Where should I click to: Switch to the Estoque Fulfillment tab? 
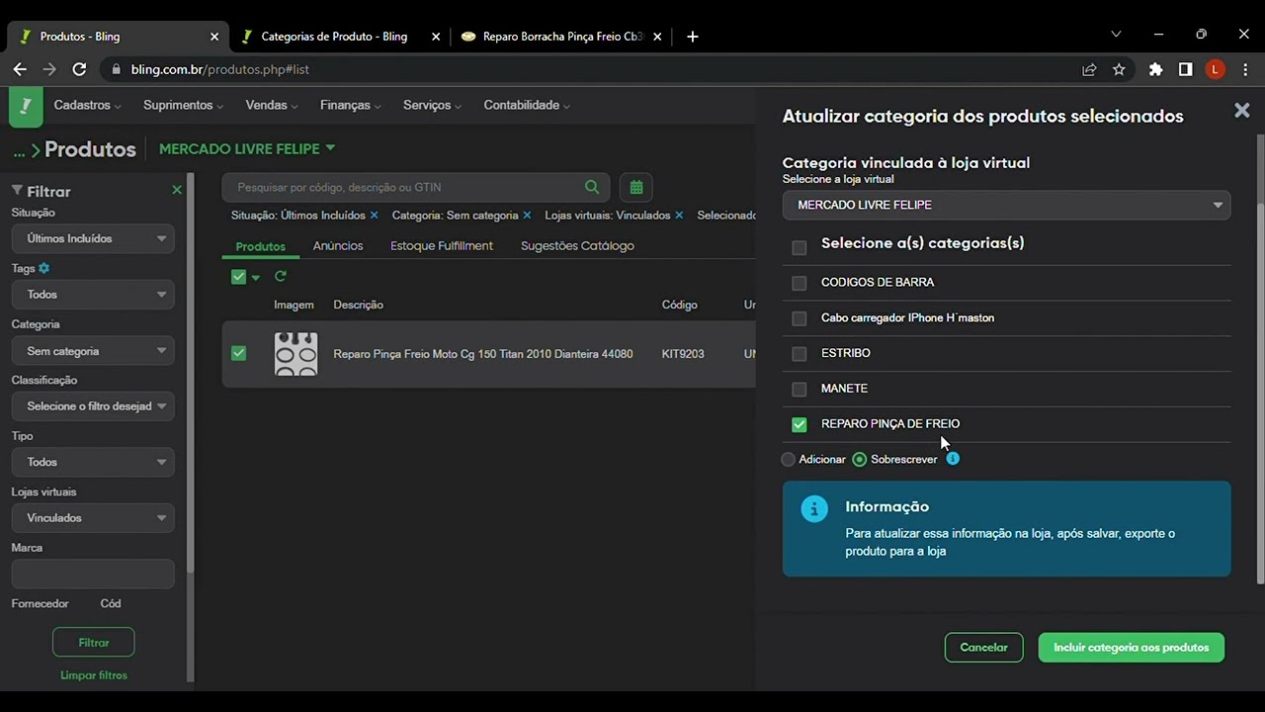click(442, 245)
